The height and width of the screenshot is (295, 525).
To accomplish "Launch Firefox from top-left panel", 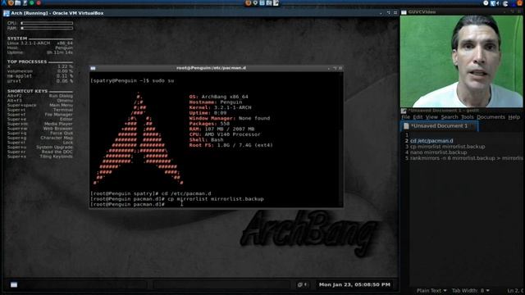I will 11,3.
